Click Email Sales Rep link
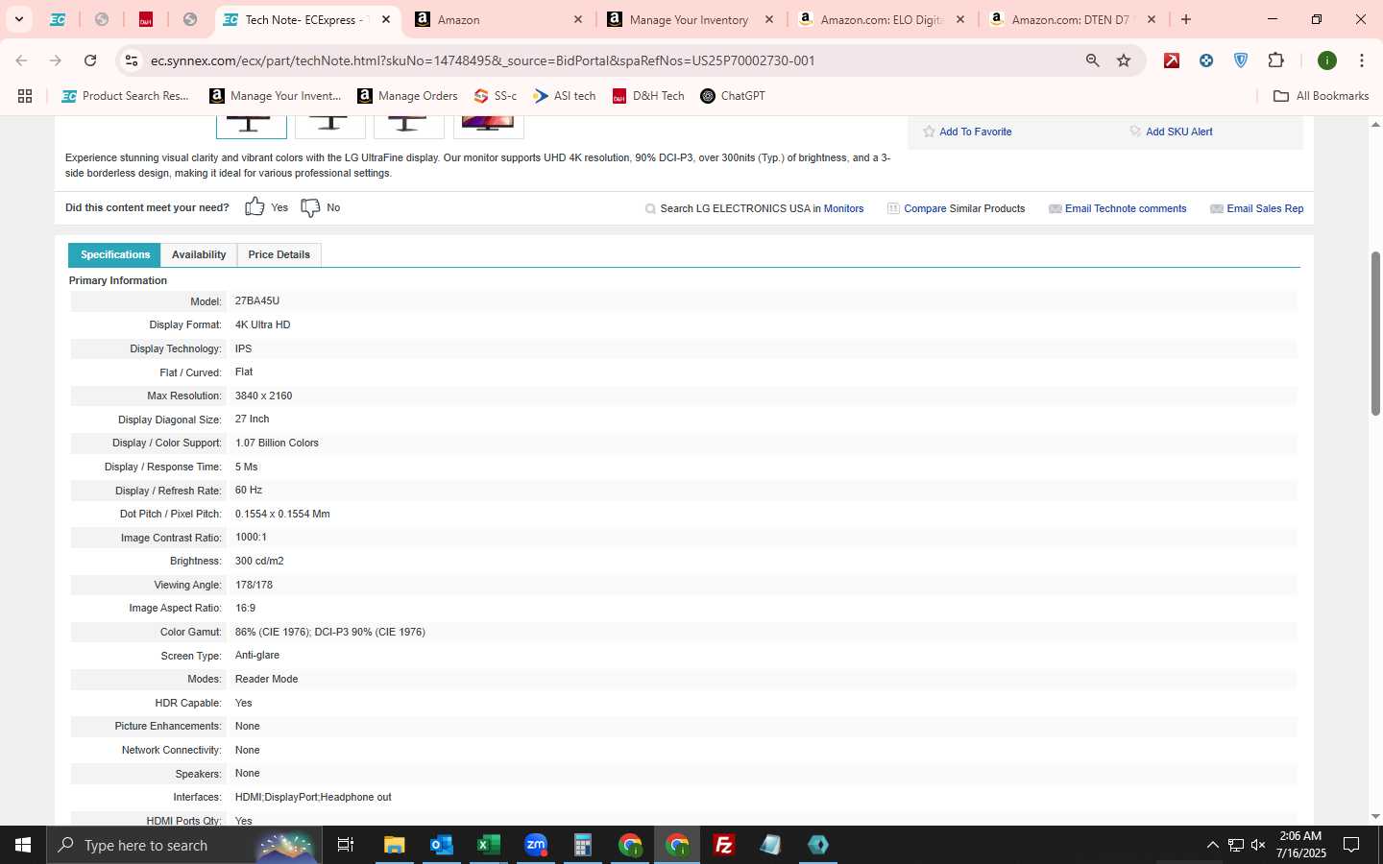Image resolution: width=1383 pixels, height=864 pixels. (1265, 208)
